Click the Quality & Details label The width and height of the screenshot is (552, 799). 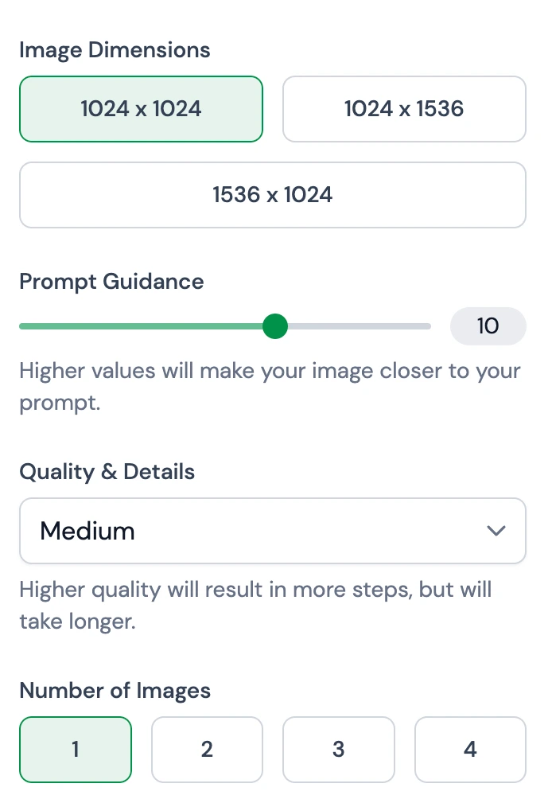point(107,472)
